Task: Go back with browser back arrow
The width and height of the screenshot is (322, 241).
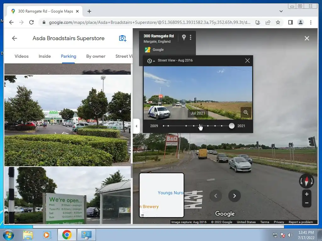Action: click(x=11, y=22)
